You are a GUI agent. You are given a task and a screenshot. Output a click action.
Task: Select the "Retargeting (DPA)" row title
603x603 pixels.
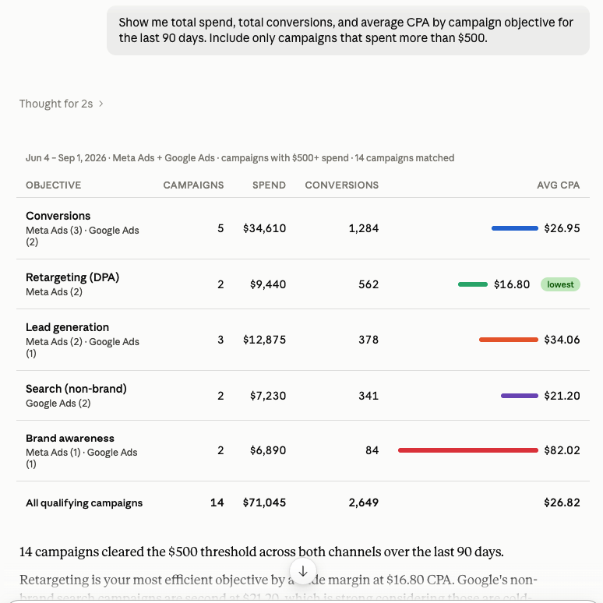(x=72, y=277)
